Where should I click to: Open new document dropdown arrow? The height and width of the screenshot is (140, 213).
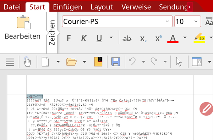tap(58, 62)
